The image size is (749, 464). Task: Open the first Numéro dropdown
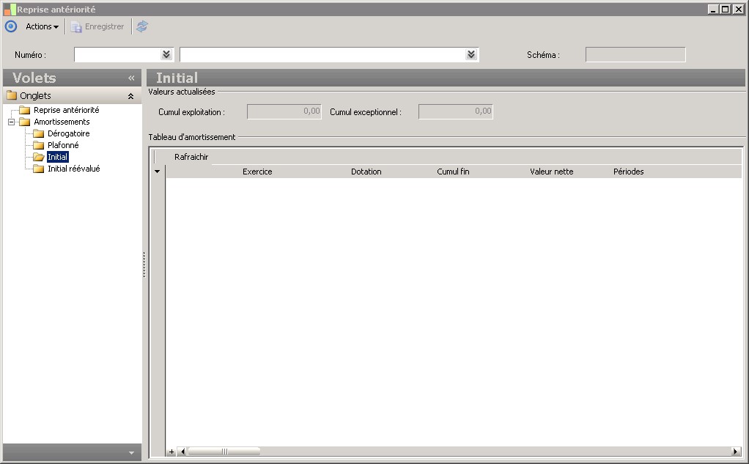166,54
